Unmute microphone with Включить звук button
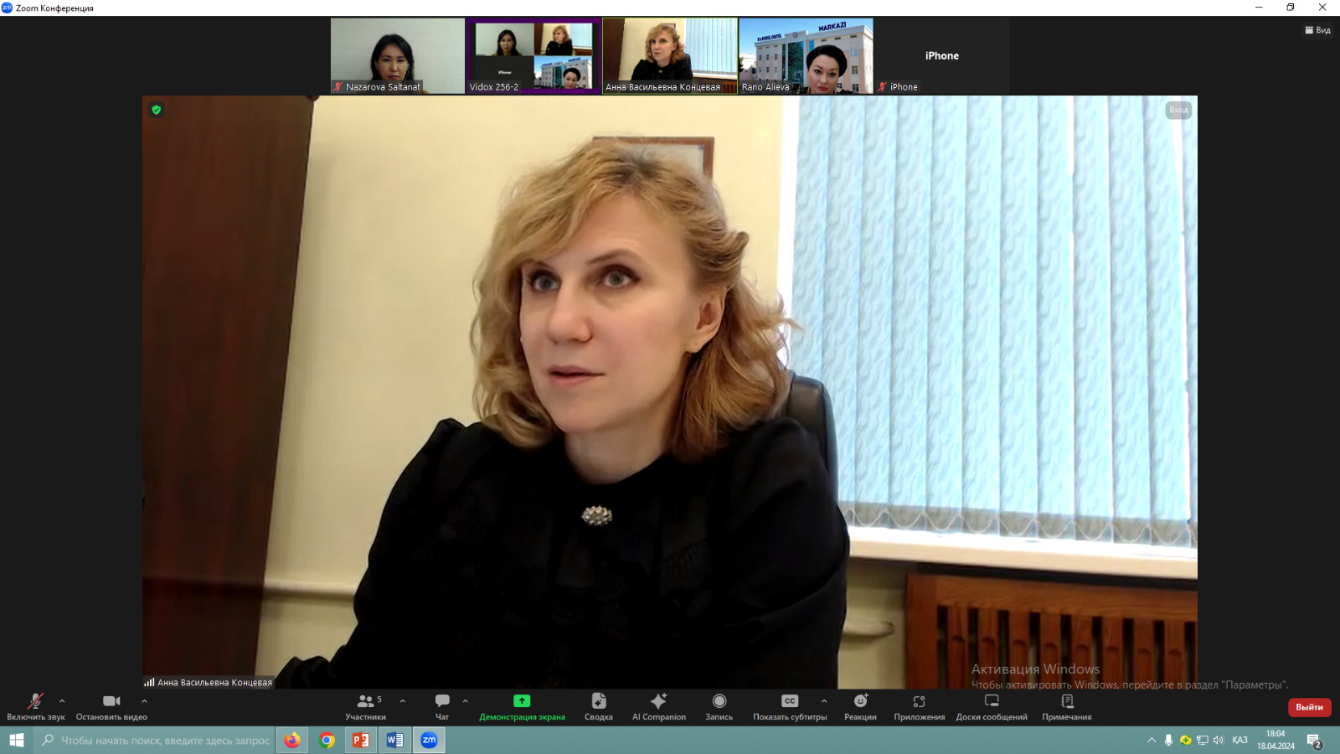This screenshot has height=754, width=1340. point(35,705)
